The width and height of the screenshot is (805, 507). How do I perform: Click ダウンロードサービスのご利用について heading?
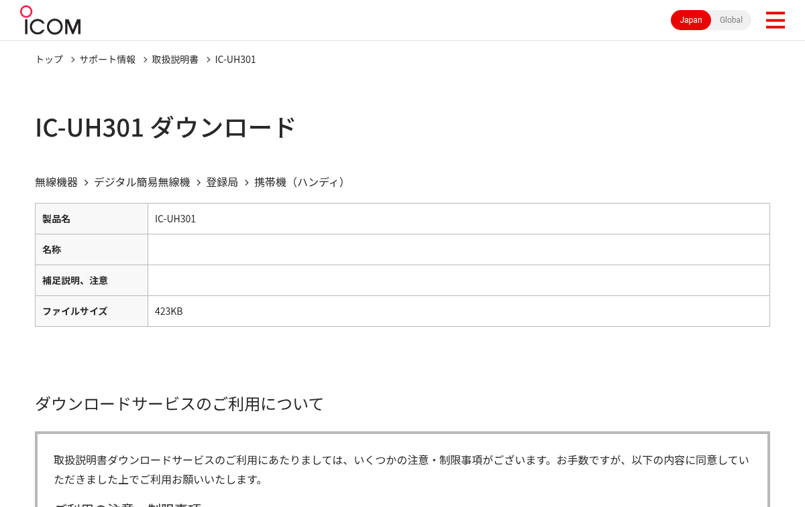coord(179,404)
